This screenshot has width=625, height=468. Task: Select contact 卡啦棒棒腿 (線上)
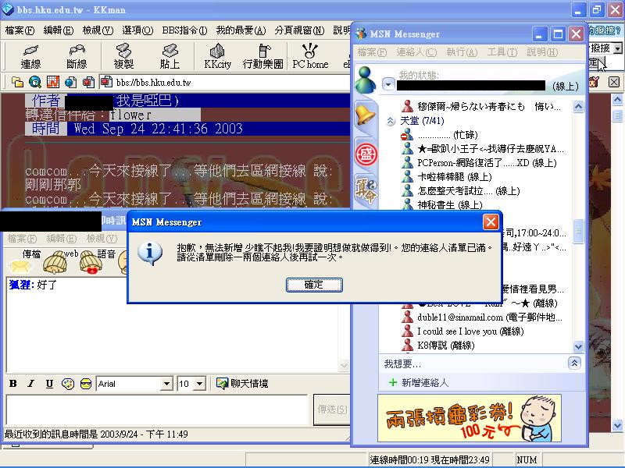[x=455, y=176]
